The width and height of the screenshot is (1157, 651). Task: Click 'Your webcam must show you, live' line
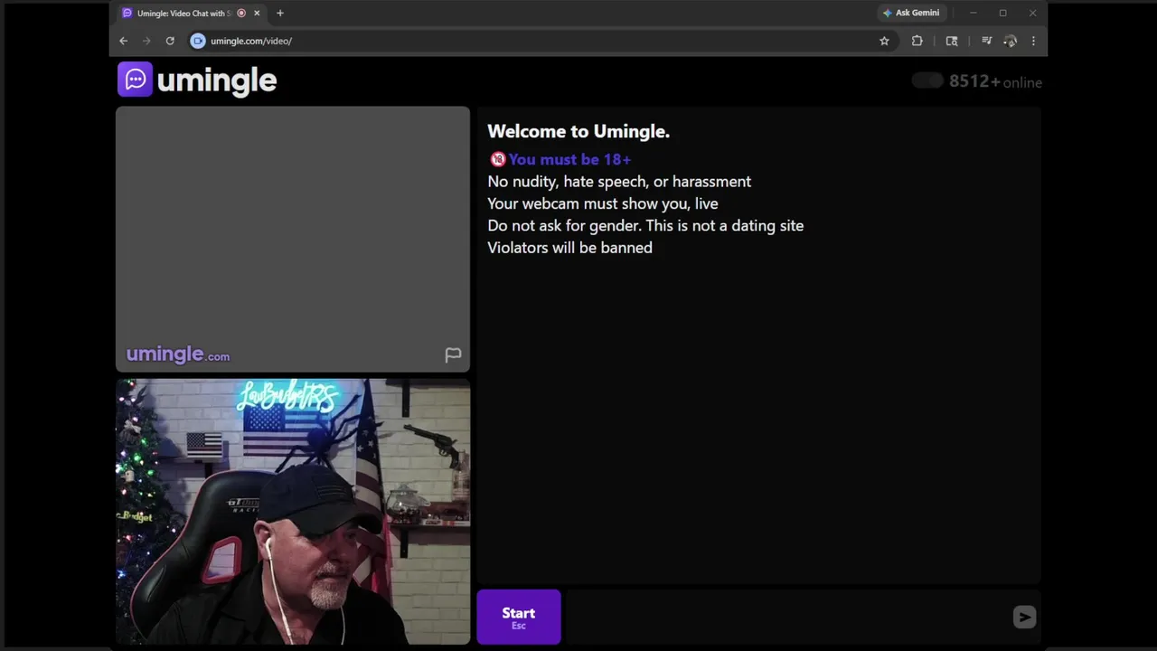603,203
